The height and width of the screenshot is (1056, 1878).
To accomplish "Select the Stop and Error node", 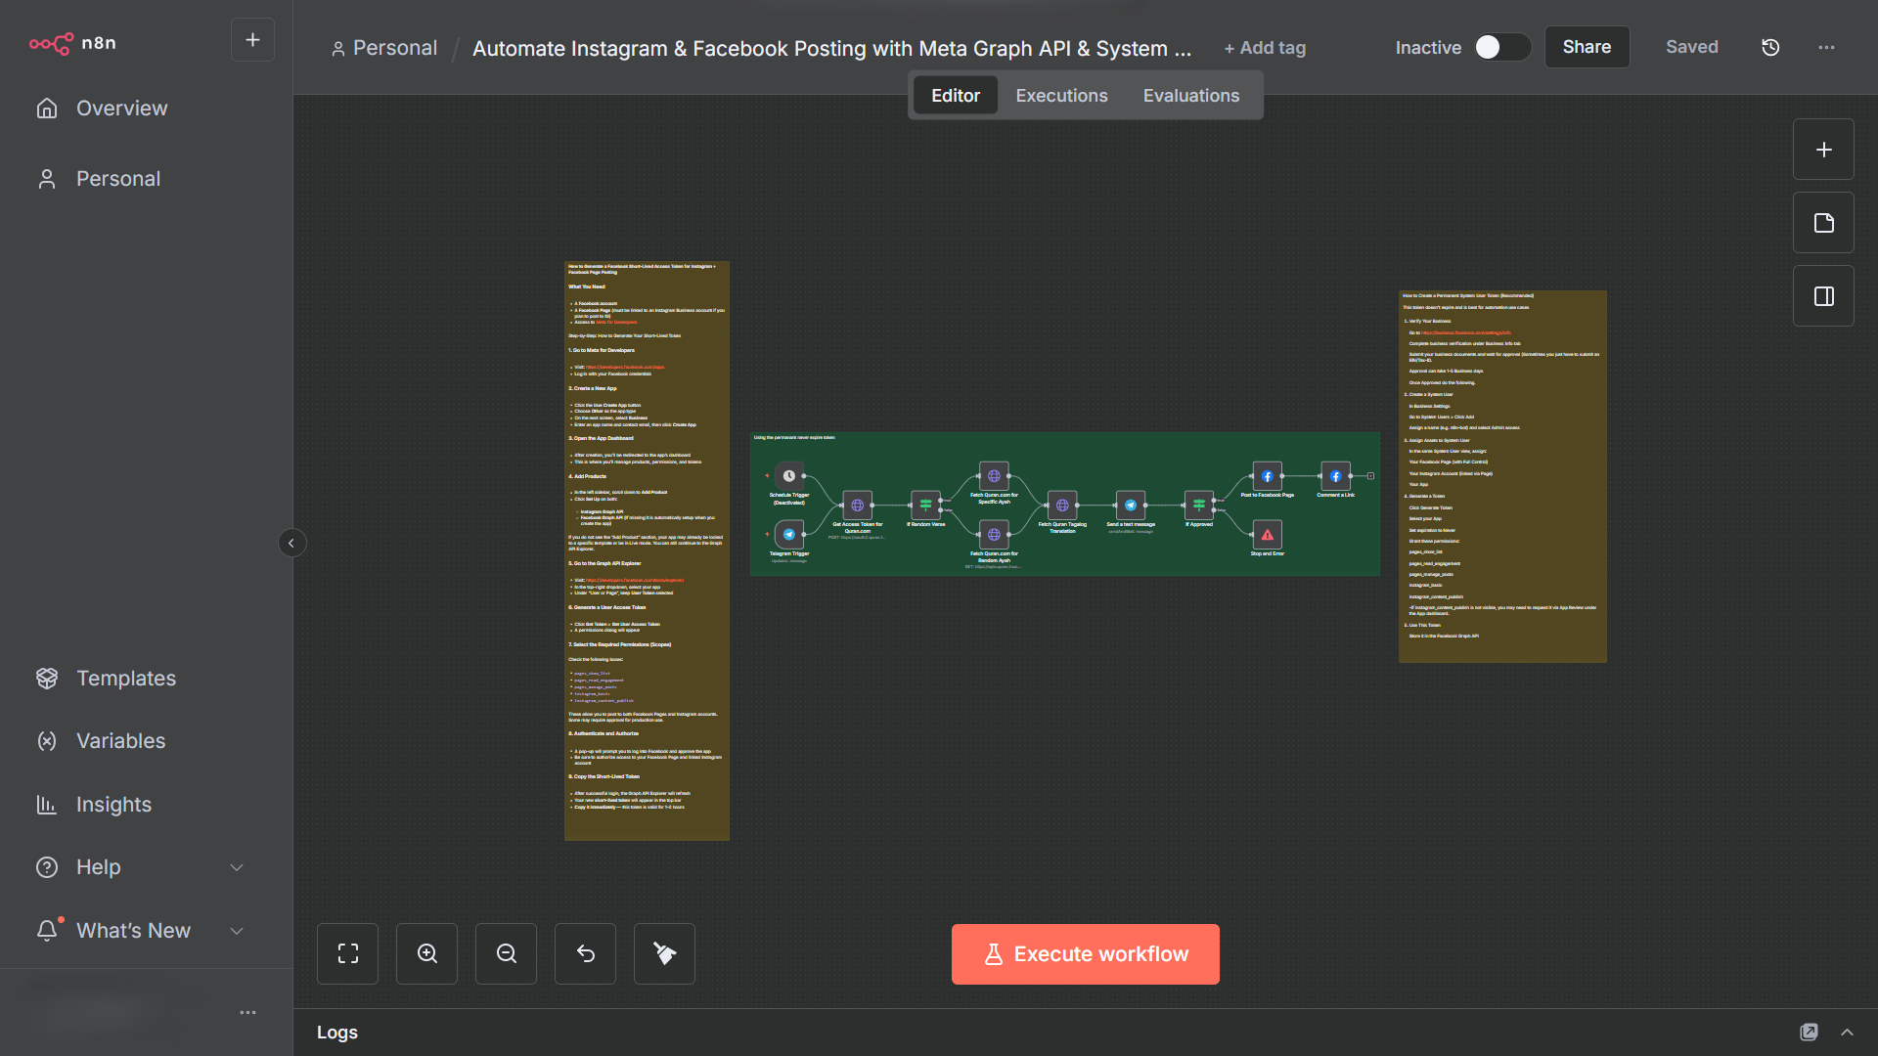I will click(x=1266, y=535).
